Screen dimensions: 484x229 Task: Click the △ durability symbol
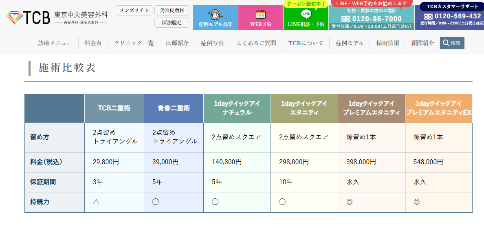click(96, 202)
